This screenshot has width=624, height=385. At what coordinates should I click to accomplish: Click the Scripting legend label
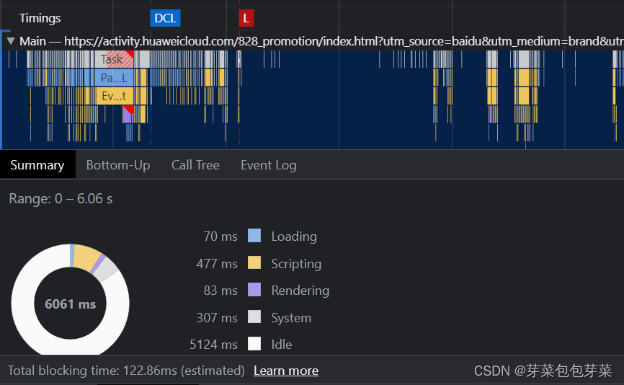296,264
